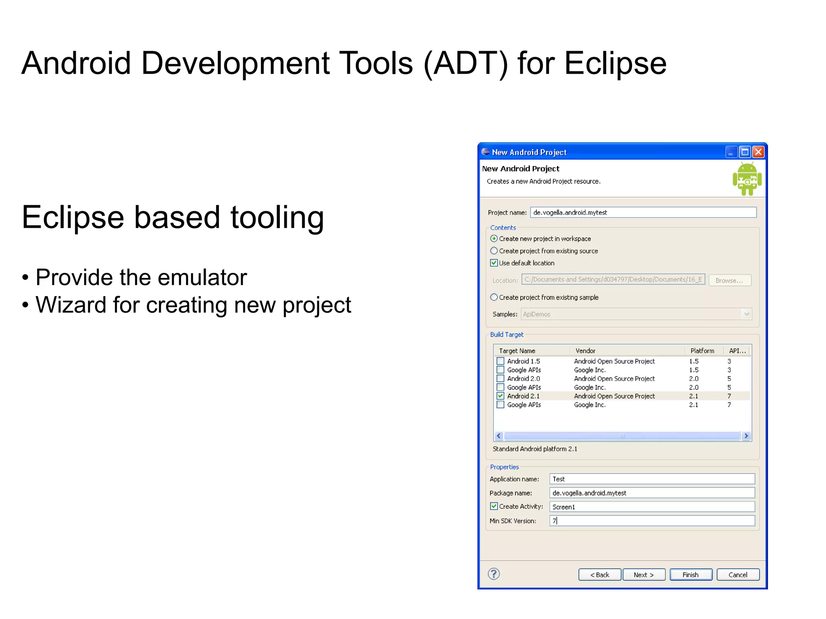The image size is (826, 619).
Task: Select the Android 2.0 row name
Action: tap(524, 378)
